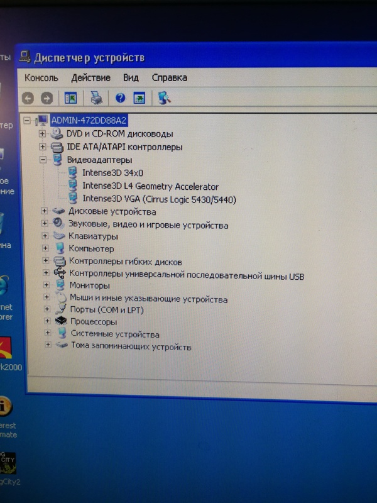This screenshot has width=377, height=503.
Task: Select Intense3D 34x0 device
Action: point(112,173)
